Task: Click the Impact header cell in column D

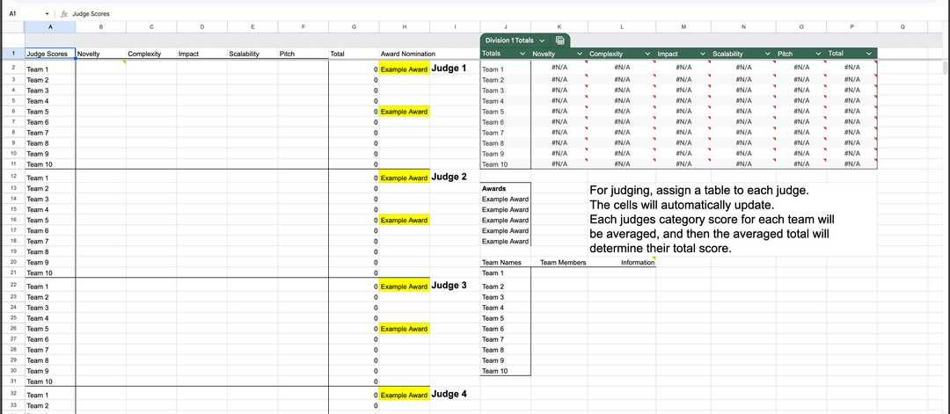Action: [x=201, y=54]
